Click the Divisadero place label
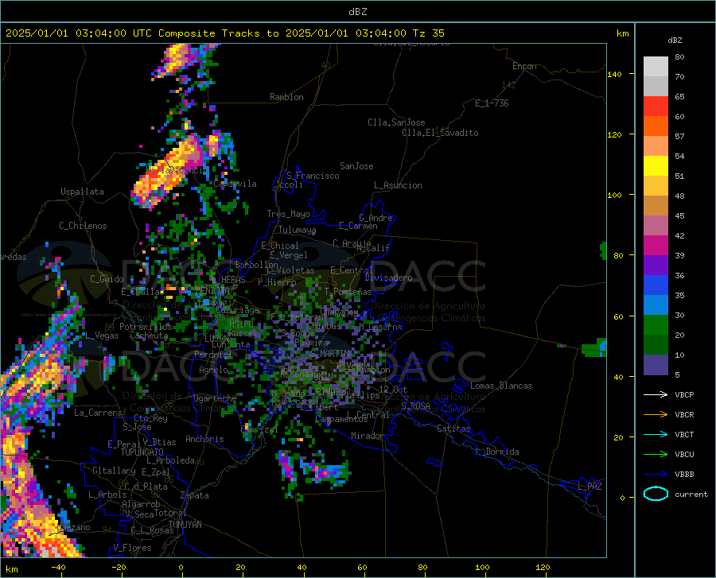 click(388, 277)
